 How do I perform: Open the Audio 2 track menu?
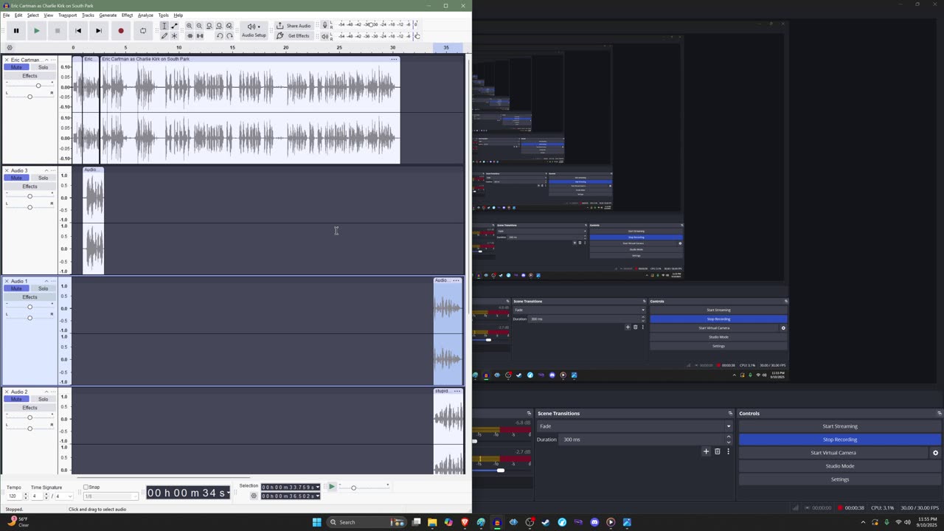52,392
